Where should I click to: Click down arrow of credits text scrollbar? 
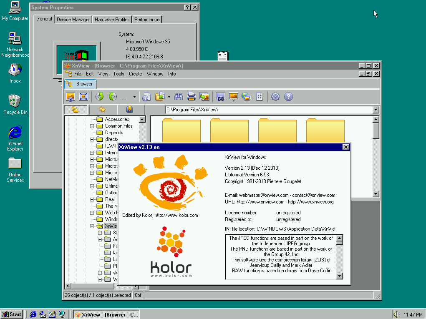coord(340,276)
